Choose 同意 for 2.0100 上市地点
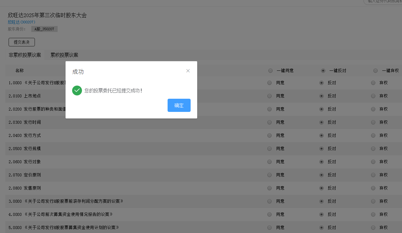This screenshot has height=233, width=402. point(270,96)
